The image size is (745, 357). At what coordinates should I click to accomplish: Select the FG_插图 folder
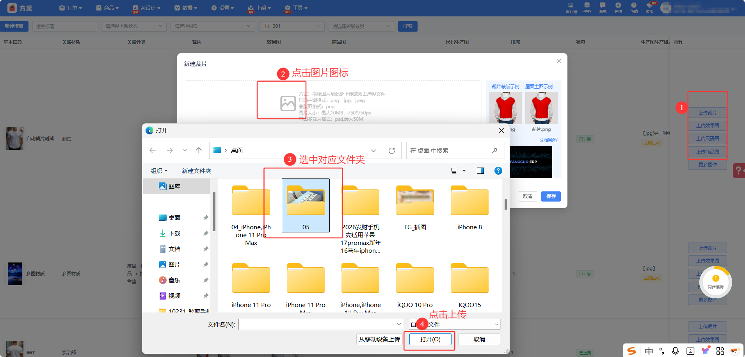415,208
